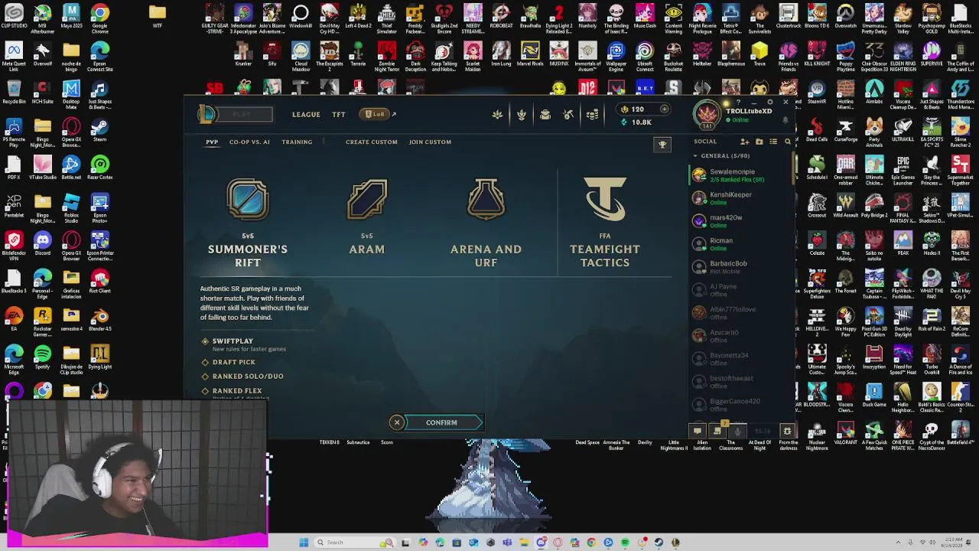Choose the Teamfight Tactics mode

[x=605, y=223]
